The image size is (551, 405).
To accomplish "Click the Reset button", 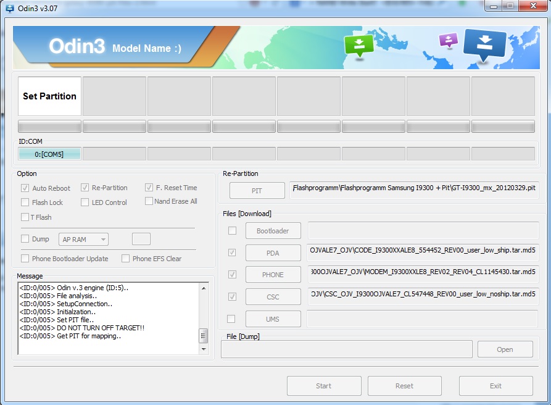I will tap(405, 386).
